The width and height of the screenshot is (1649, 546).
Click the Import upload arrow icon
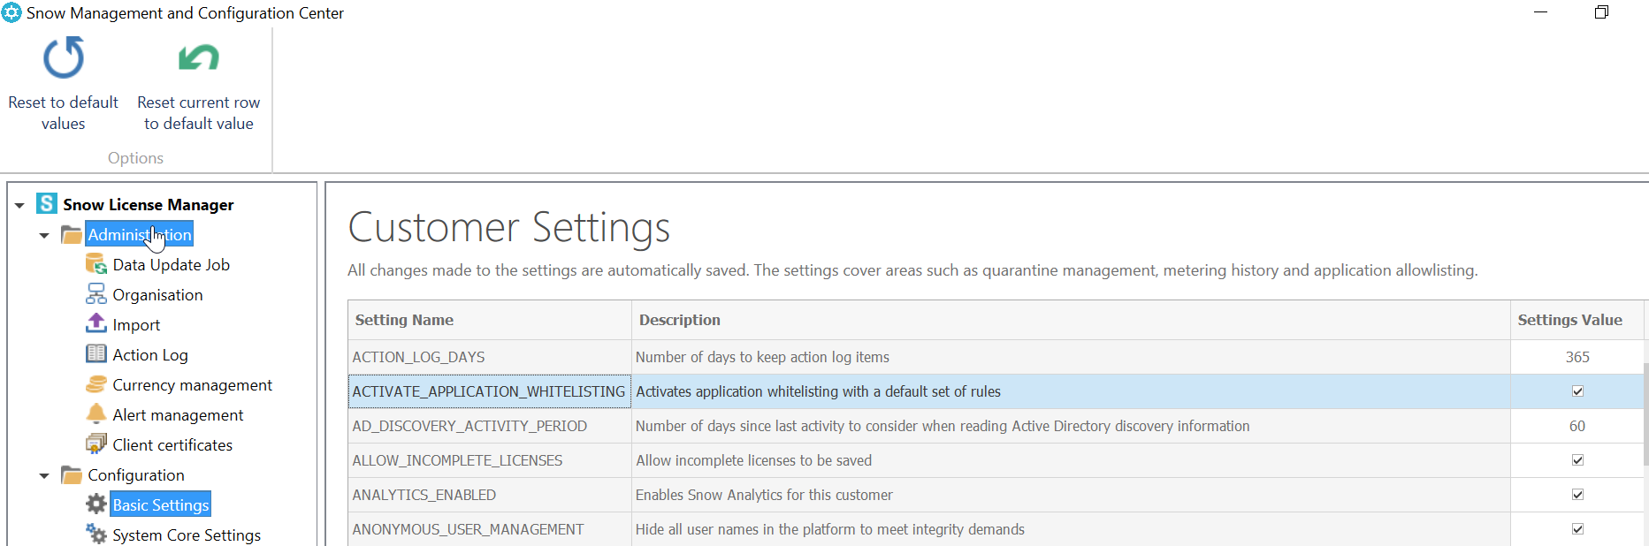tap(96, 324)
